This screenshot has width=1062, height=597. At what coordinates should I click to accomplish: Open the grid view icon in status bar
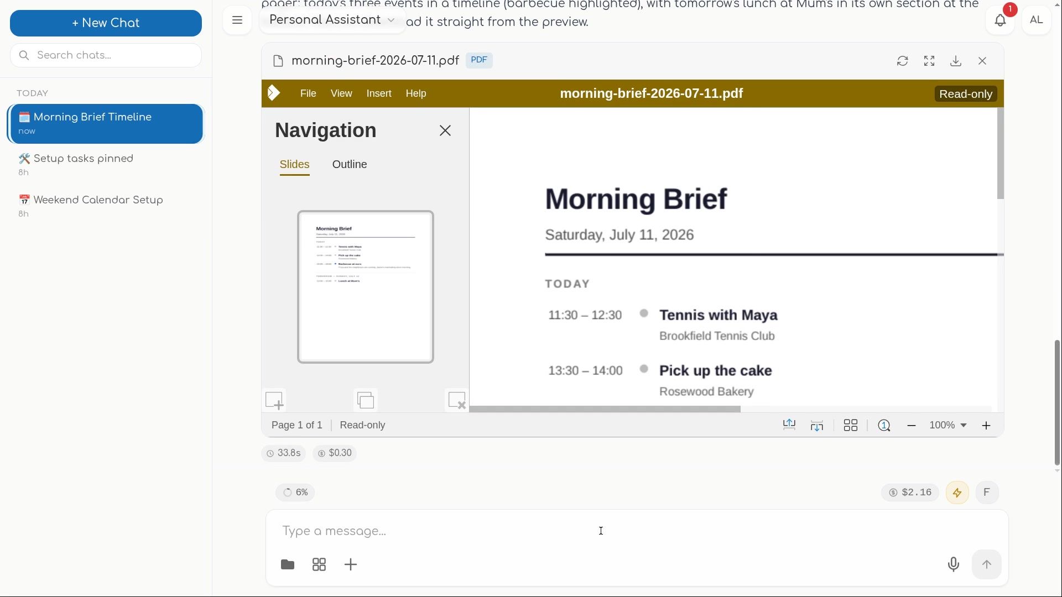(851, 425)
